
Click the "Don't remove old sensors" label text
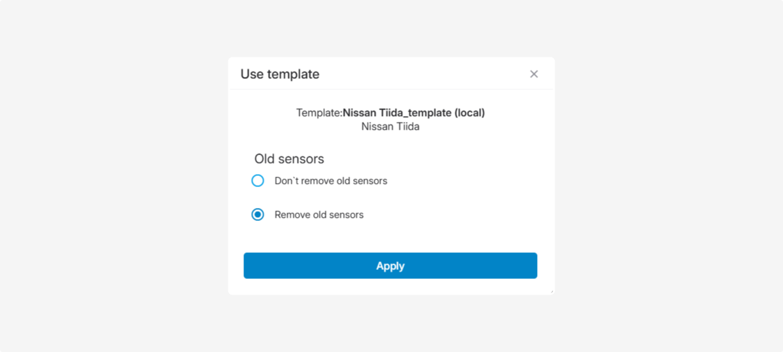coord(331,181)
